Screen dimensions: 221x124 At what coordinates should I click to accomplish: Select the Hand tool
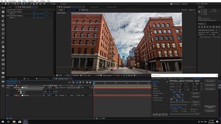[x=6, y=4]
